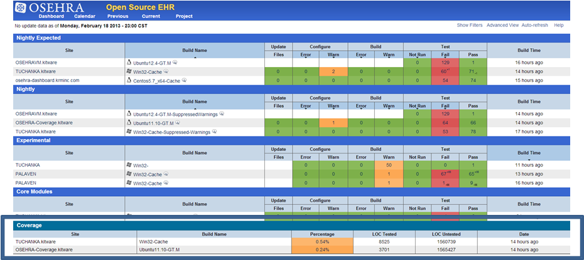Go to the Previous day's dashboard

click(117, 16)
